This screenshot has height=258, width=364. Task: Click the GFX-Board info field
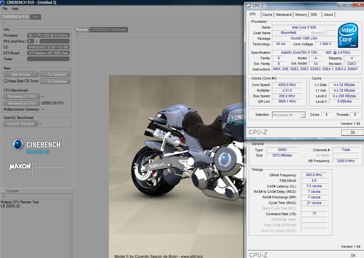click(x=48, y=53)
